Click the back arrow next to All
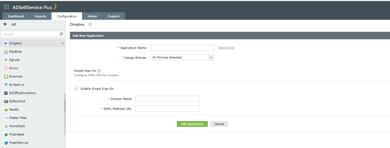This screenshot has width=390, height=148. pyautogui.click(x=5, y=24)
